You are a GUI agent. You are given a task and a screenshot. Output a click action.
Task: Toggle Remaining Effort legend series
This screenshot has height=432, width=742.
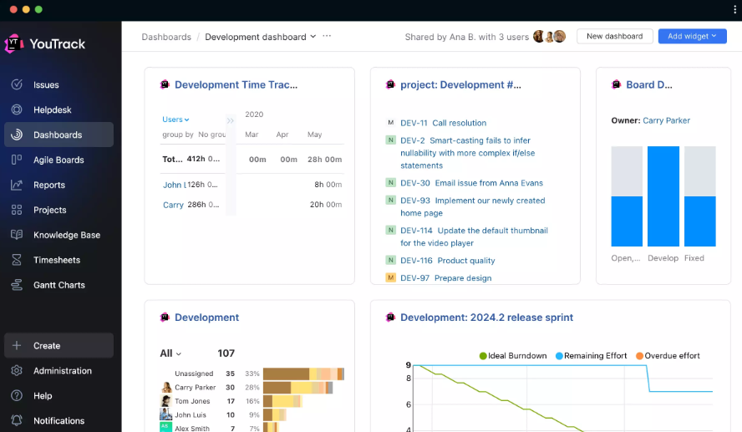coord(591,356)
